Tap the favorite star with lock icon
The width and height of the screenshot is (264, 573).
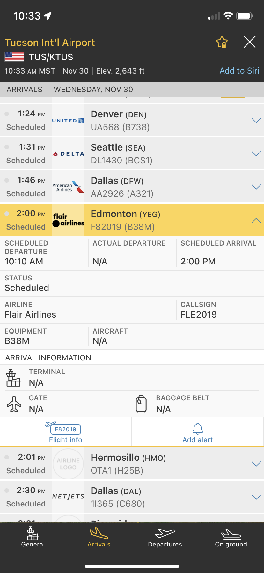click(222, 42)
